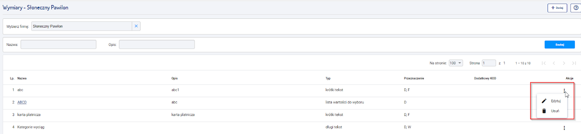Open the ABCD dimension link
This screenshot has height=134, width=581.
(x=22, y=102)
